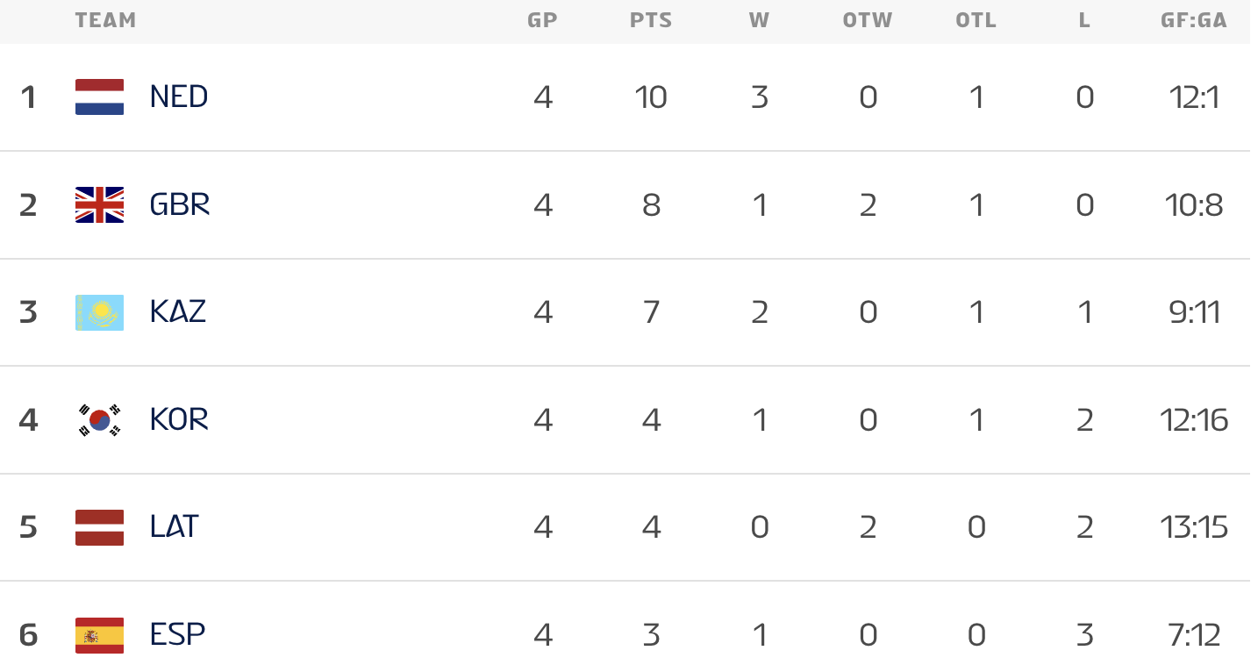Viewport: 1258px width, 672px height.
Task: Click the Kazakhstan flag icon
Action: pos(99,312)
